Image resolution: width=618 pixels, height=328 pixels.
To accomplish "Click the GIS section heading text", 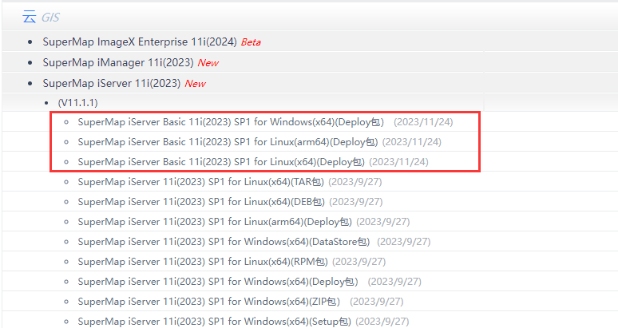I will point(50,17).
